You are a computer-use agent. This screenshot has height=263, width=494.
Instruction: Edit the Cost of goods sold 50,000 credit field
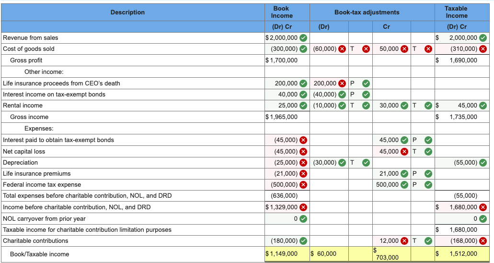391,49
